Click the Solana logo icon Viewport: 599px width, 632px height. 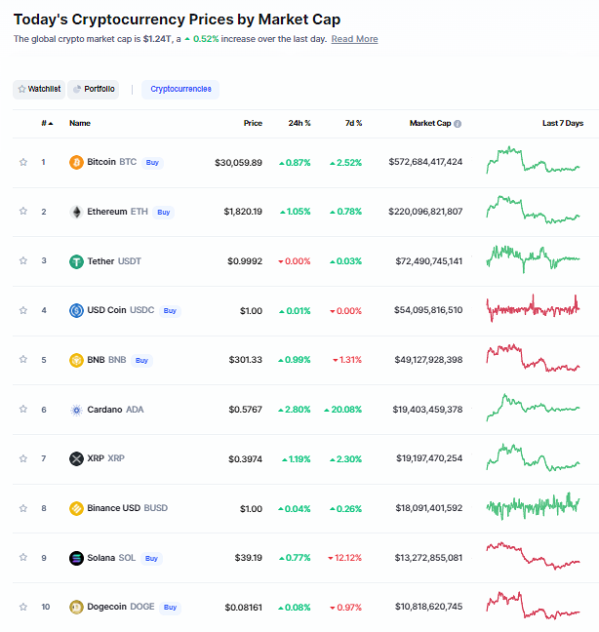tap(76, 558)
